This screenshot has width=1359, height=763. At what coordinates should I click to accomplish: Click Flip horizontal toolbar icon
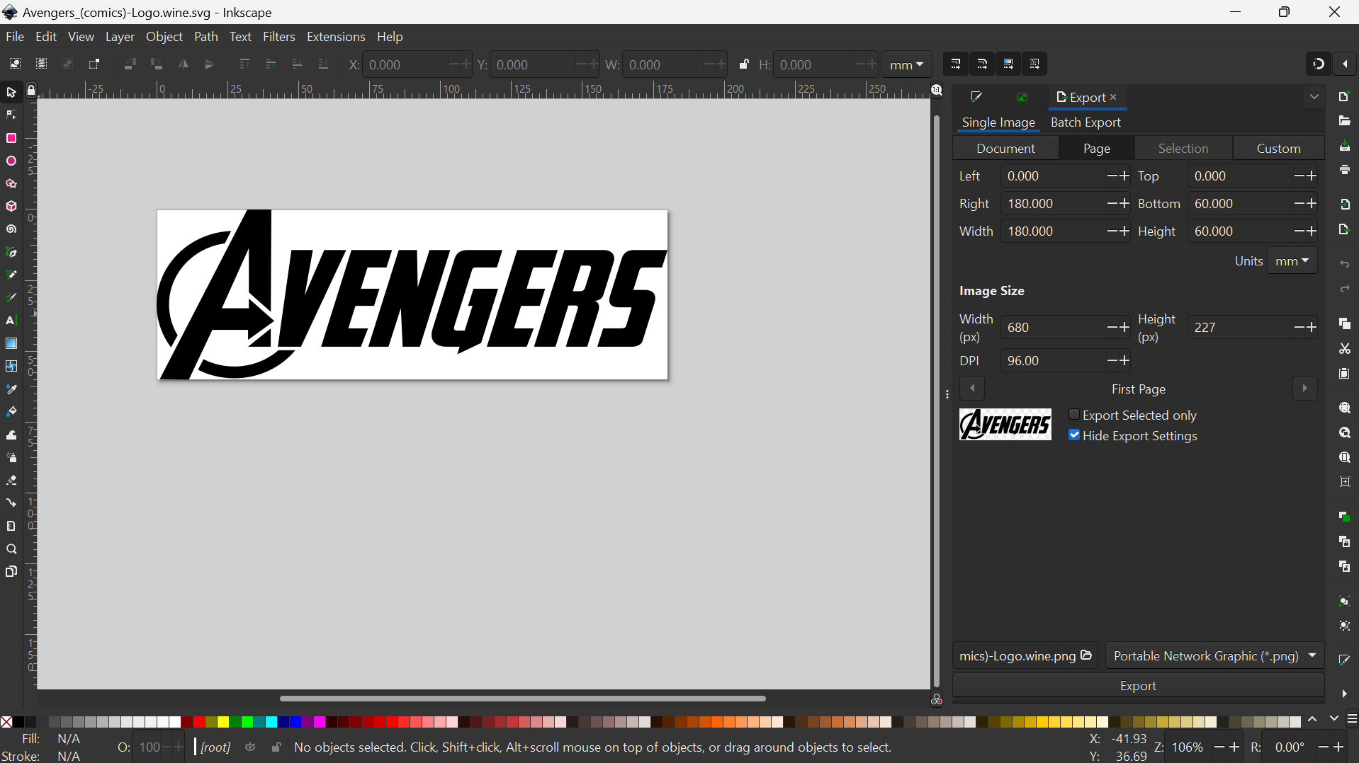tap(184, 64)
